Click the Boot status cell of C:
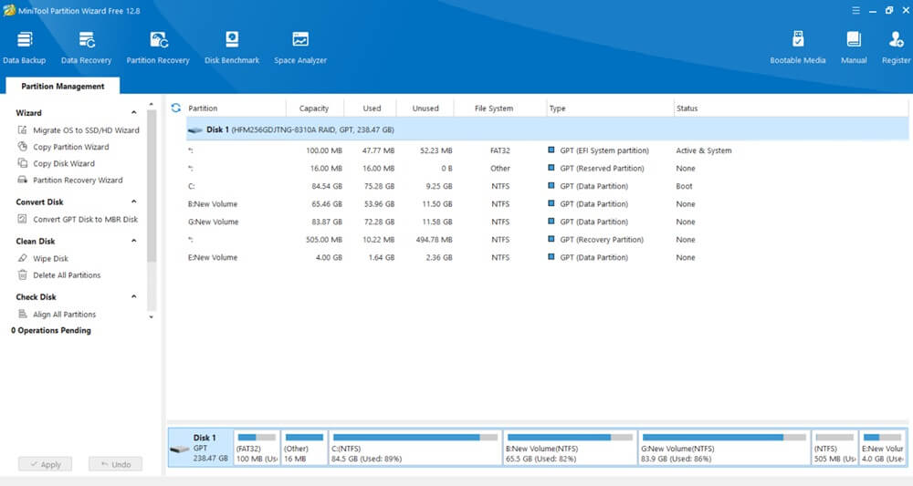913x486 pixels. [x=684, y=186]
